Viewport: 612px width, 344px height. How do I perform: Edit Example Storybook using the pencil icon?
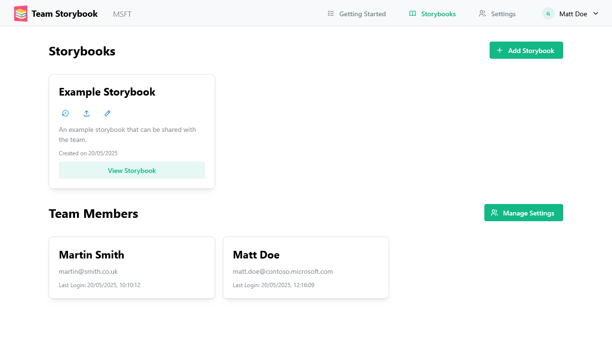click(108, 113)
